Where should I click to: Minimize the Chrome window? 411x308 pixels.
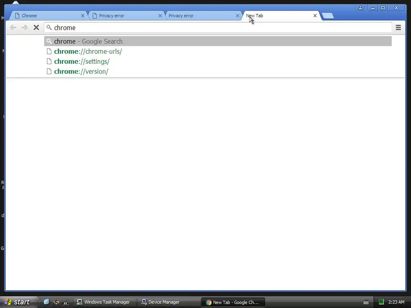[x=372, y=8]
